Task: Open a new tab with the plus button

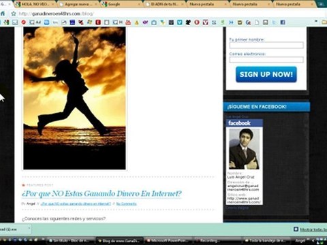Action: click(x=321, y=4)
